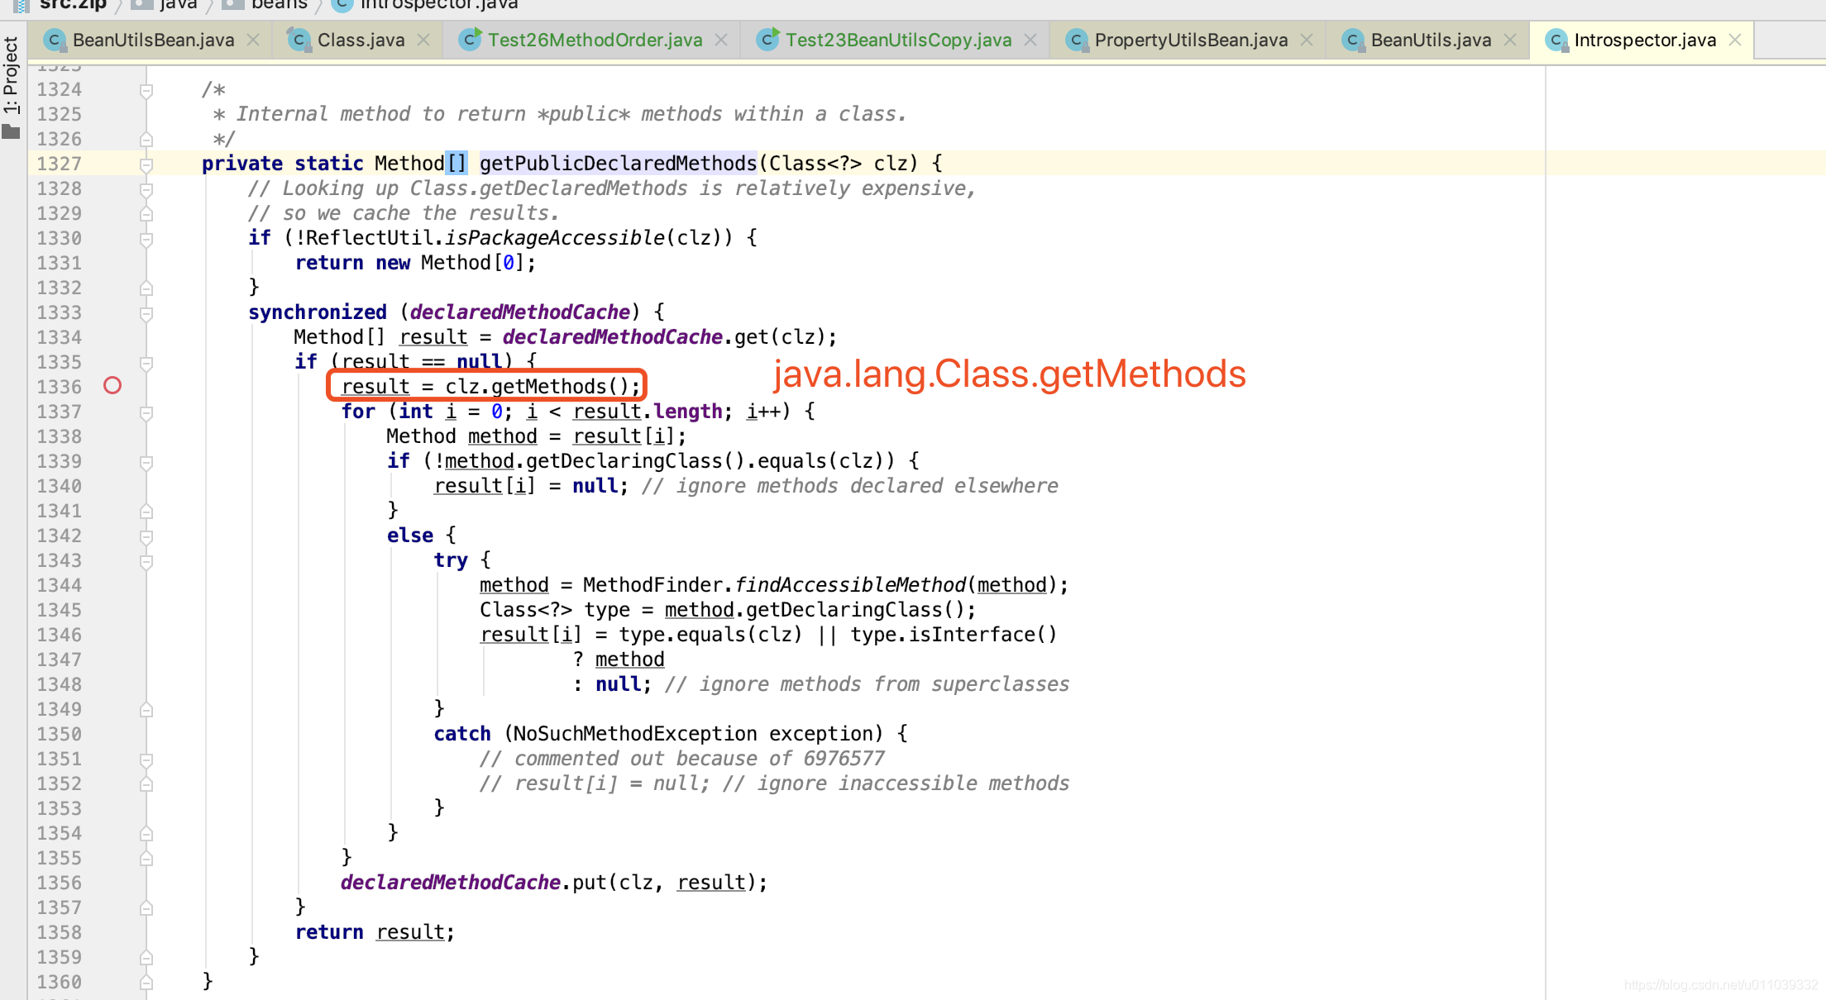1826x1000 pixels.
Task: Switch to the PropertyUtilsBean.java tab
Action: [x=1189, y=39]
